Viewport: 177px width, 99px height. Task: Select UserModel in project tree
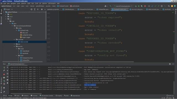pyautogui.click(x=25, y=53)
